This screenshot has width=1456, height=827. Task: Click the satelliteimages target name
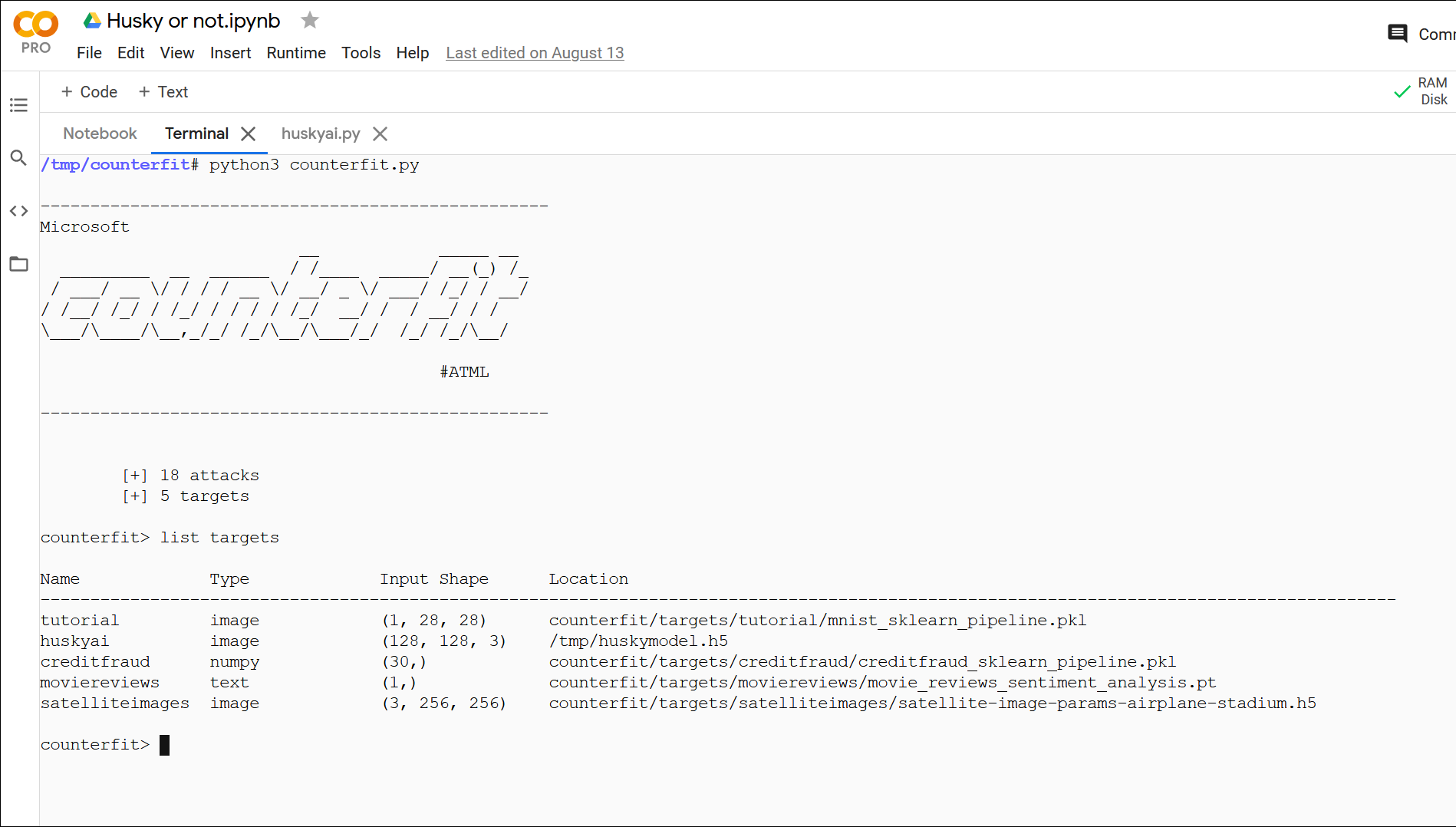114,703
